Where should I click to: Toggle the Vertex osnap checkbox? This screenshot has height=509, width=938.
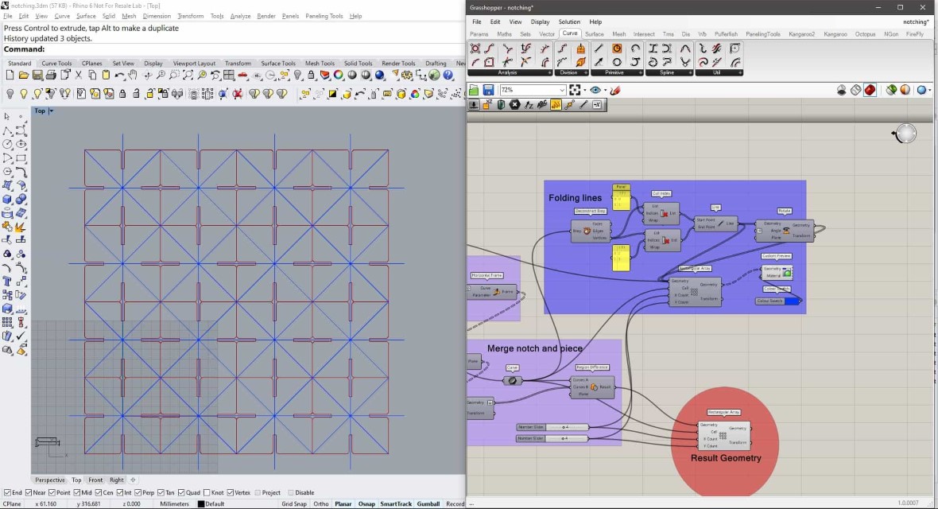pos(231,493)
